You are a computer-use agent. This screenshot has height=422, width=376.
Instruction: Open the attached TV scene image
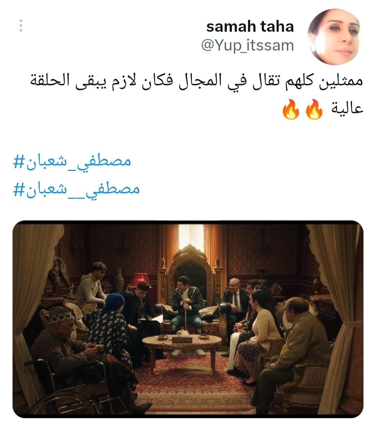188,319
